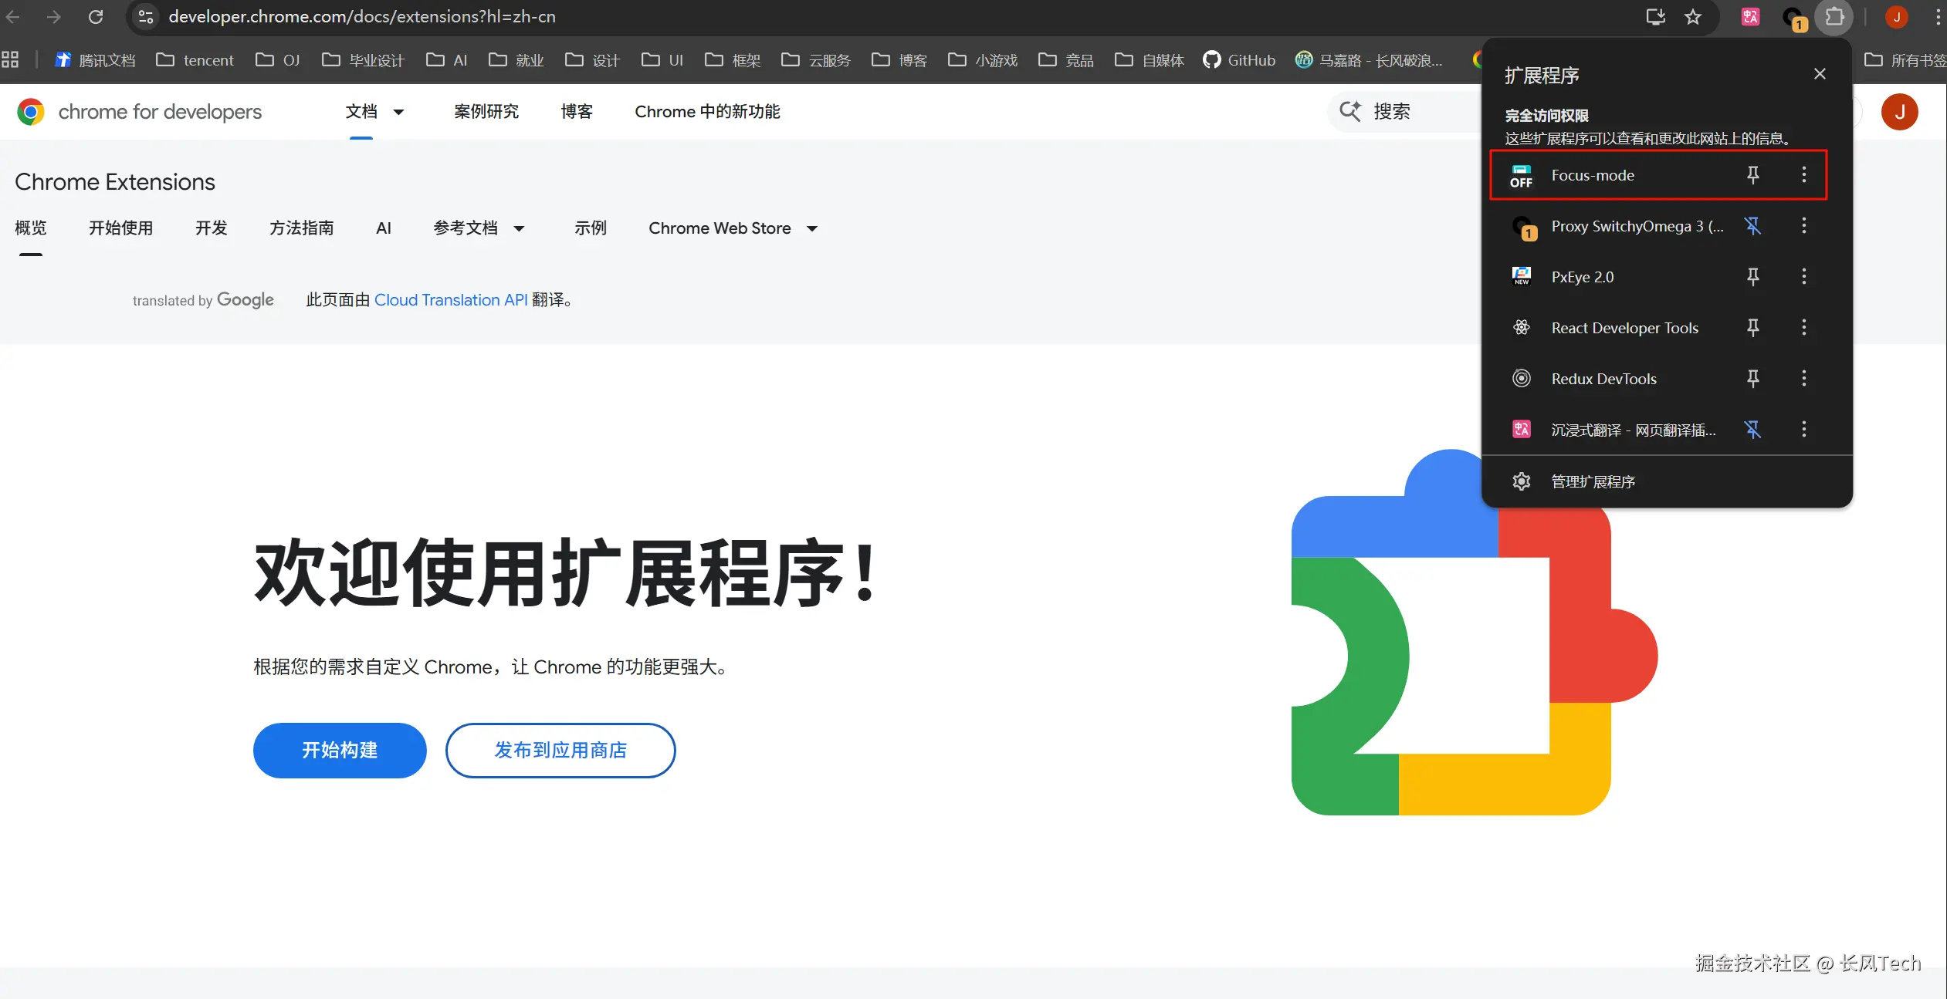Unpin the 沉浸式翻译 extension
The width and height of the screenshot is (1947, 999).
click(x=1752, y=430)
